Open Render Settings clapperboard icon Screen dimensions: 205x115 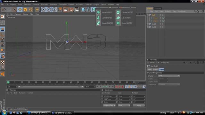pyautogui.click(x=77, y=9)
